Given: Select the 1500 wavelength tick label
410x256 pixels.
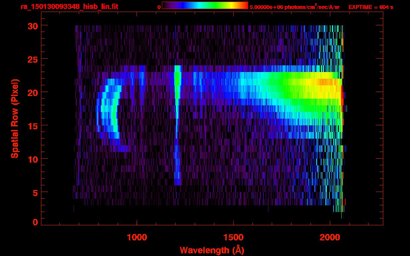Looking at the screenshot, I should pos(233,237).
